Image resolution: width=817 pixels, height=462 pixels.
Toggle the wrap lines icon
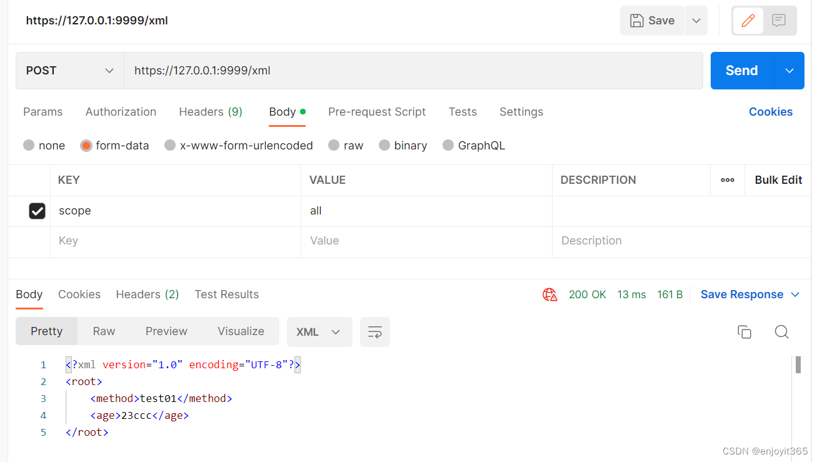click(x=375, y=332)
